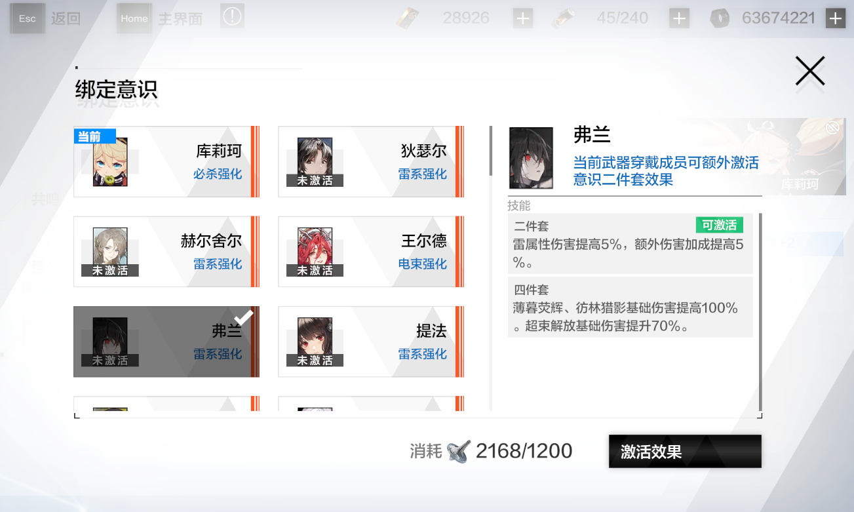Click the checkmark on 弗兰 card

[x=243, y=318]
